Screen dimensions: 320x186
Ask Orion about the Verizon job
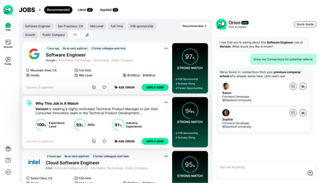124,141
